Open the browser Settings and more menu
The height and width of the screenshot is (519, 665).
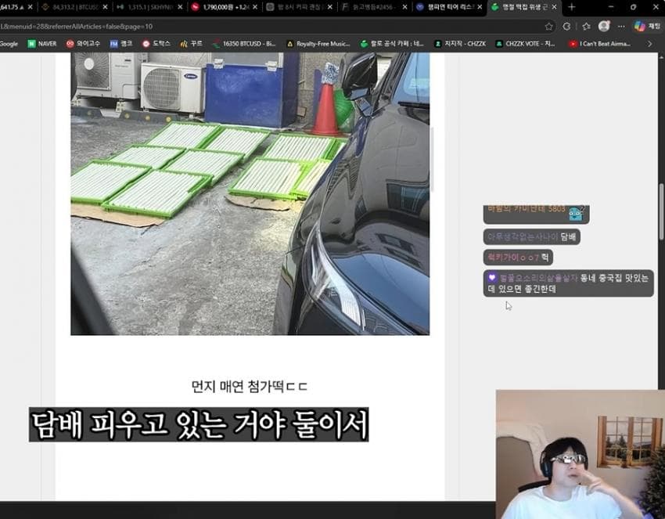(621, 27)
